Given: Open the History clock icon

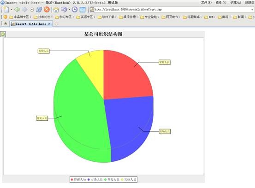Looking at the screenshot, I should (x=75, y=10).
